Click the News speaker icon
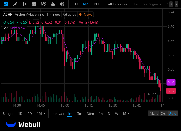The height and width of the screenshot is (131, 181). pos(80,15)
